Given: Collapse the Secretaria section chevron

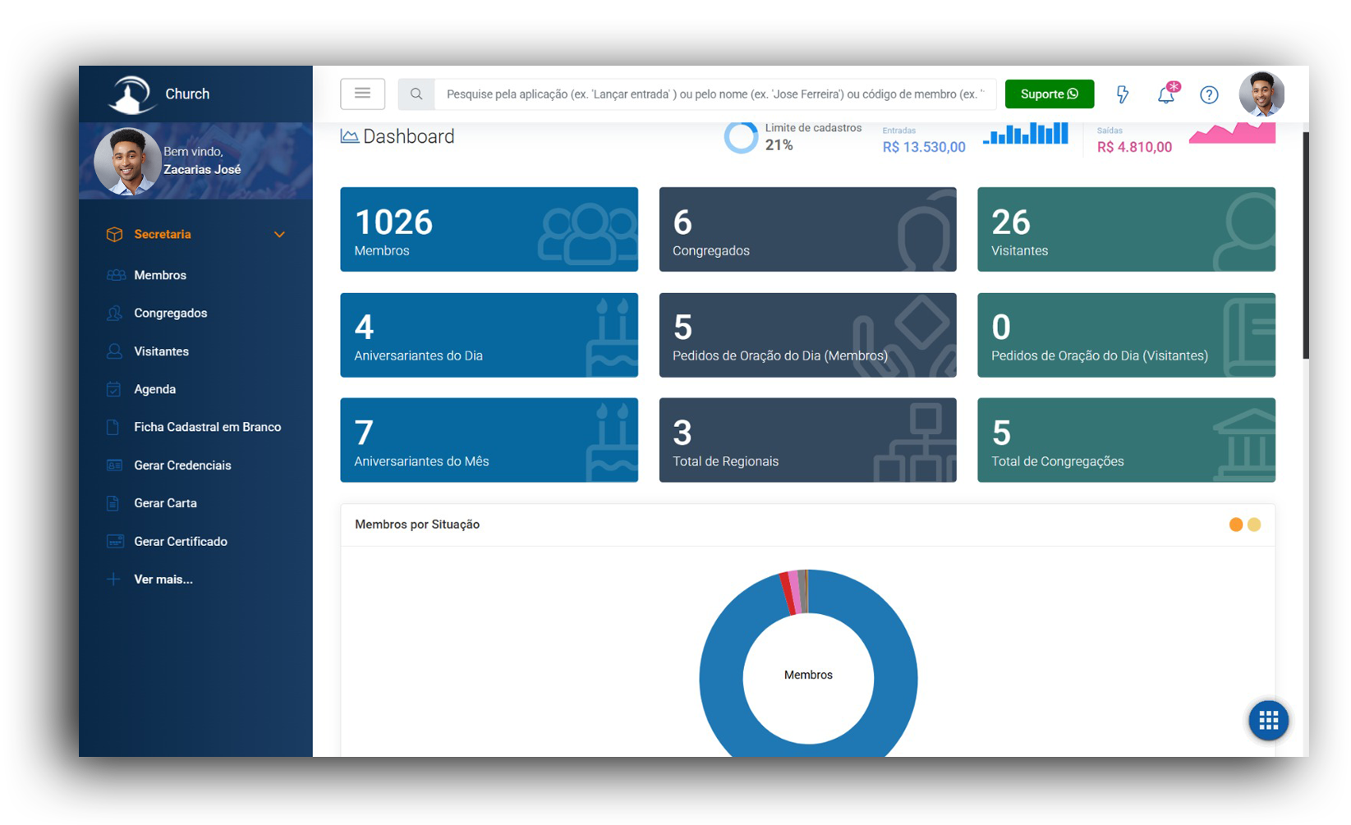Looking at the screenshot, I should tap(279, 235).
